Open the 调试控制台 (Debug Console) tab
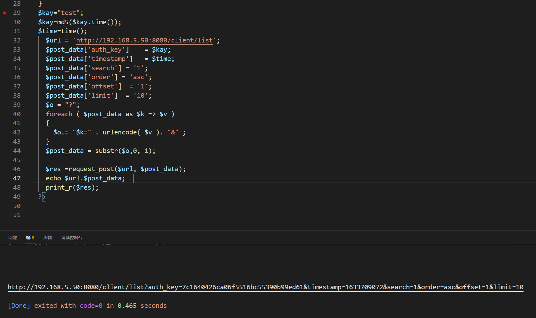 pyautogui.click(x=72, y=238)
